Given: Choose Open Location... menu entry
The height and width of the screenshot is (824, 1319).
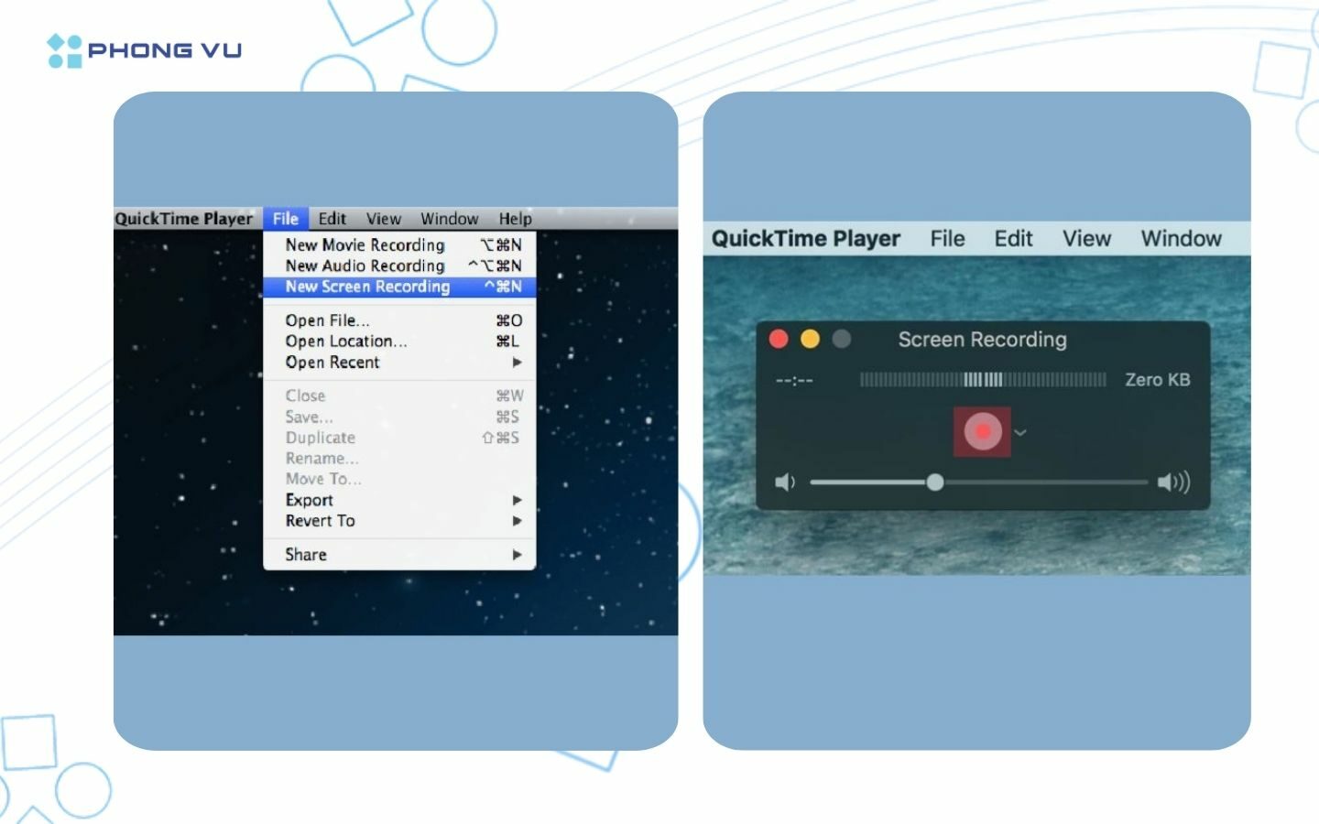Looking at the screenshot, I should point(399,341).
